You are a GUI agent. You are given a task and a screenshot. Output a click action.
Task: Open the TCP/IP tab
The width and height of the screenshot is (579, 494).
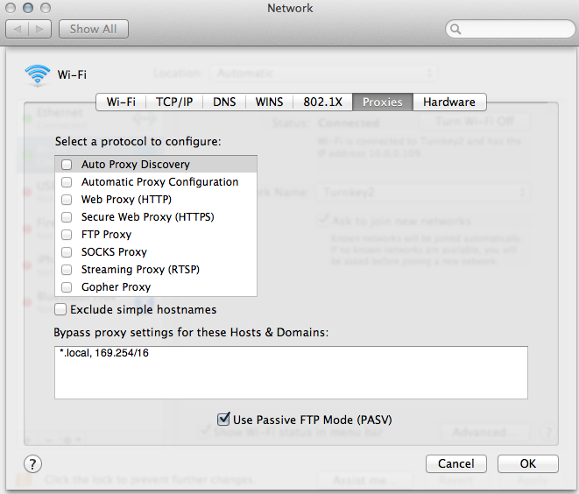pos(174,102)
